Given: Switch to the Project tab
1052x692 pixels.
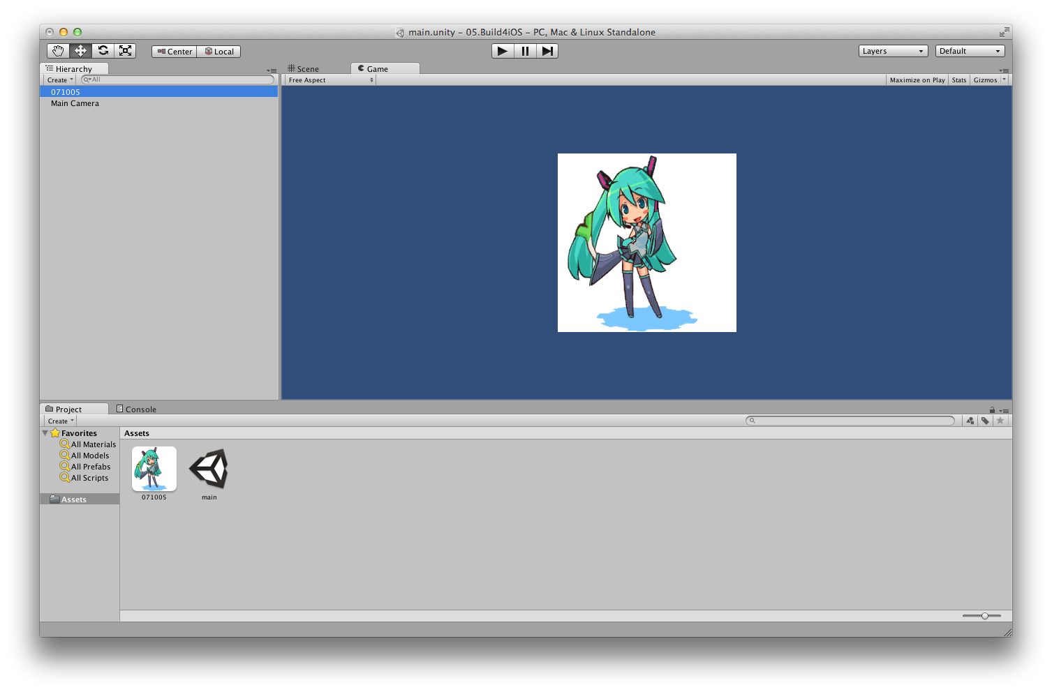Looking at the screenshot, I should pos(74,409).
